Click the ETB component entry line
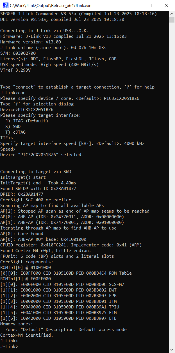This screenshot has width=175, height=353. point(58,318)
